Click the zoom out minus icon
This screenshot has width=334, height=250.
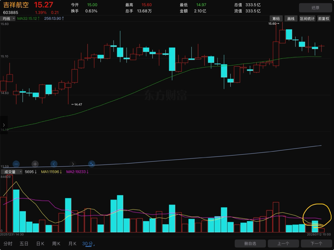(16, 164)
